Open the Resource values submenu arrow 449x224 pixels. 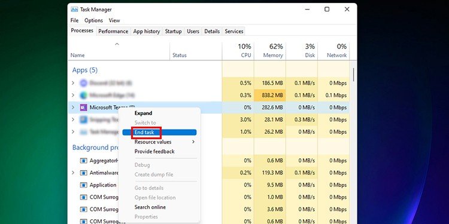pos(193,142)
